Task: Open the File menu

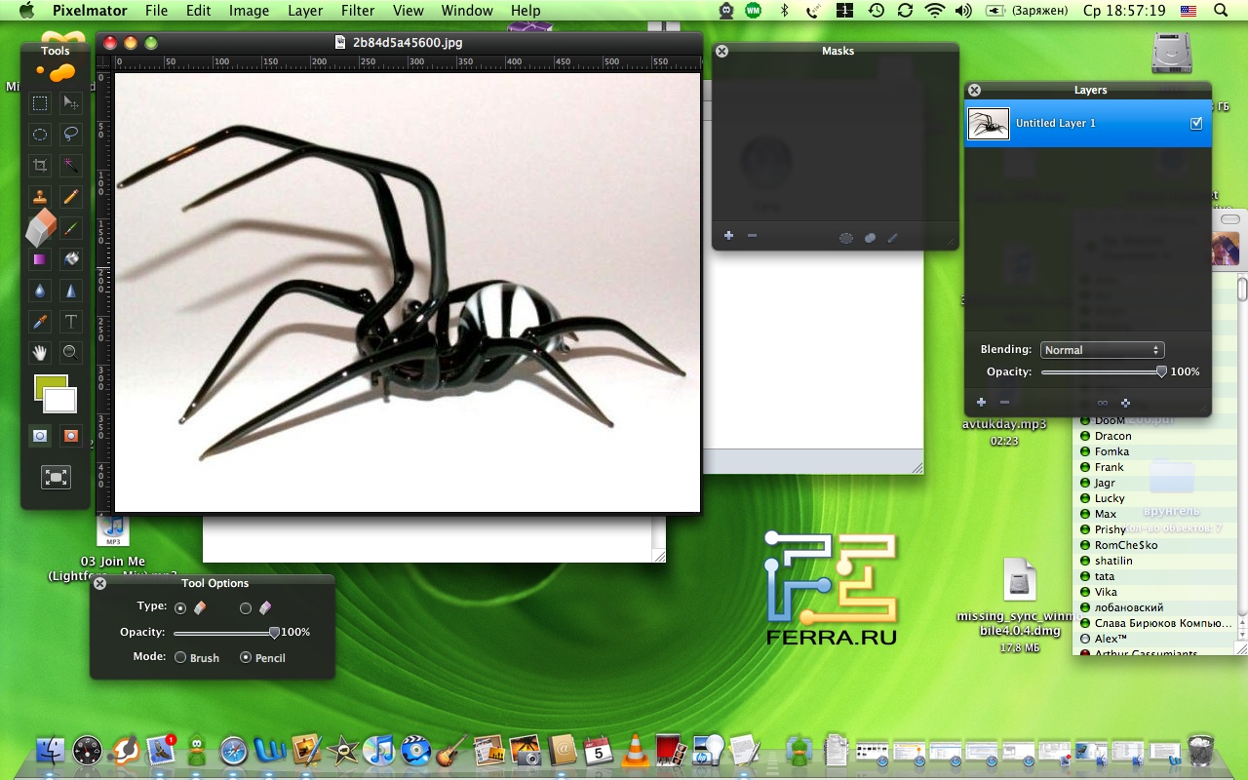Action: (156, 11)
